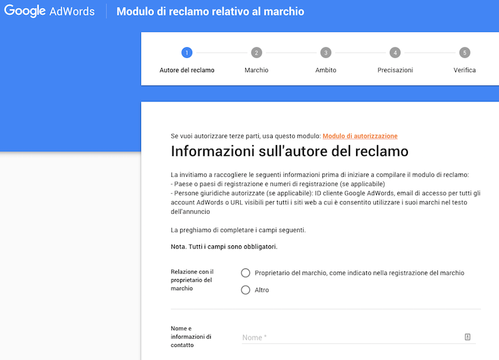Open the 'Verifica' step label
This screenshot has height=360, width=499.
pyautogui.click(x=465, y=70)
